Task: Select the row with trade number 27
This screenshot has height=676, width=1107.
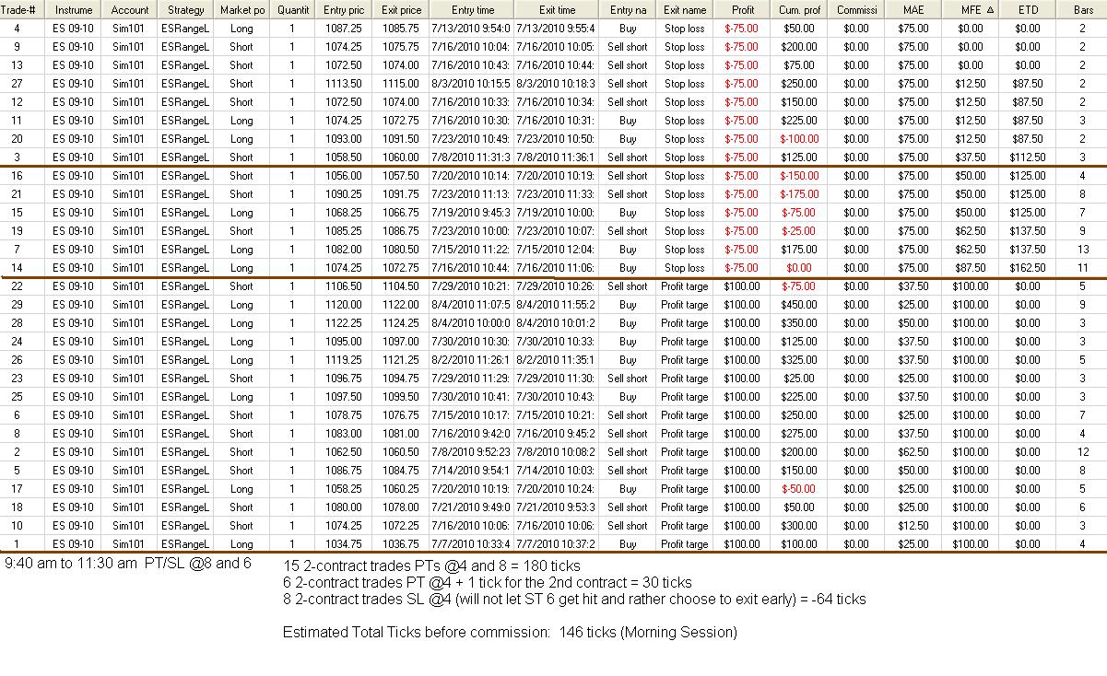Action: (553, 84)
